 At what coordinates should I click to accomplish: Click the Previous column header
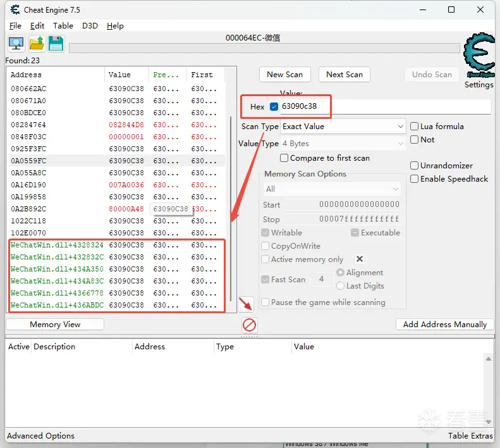pyautogui.click(x=168, y=75)
